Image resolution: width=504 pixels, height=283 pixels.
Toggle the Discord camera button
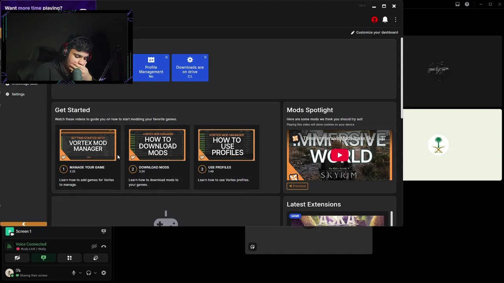[x=17, y=258]
